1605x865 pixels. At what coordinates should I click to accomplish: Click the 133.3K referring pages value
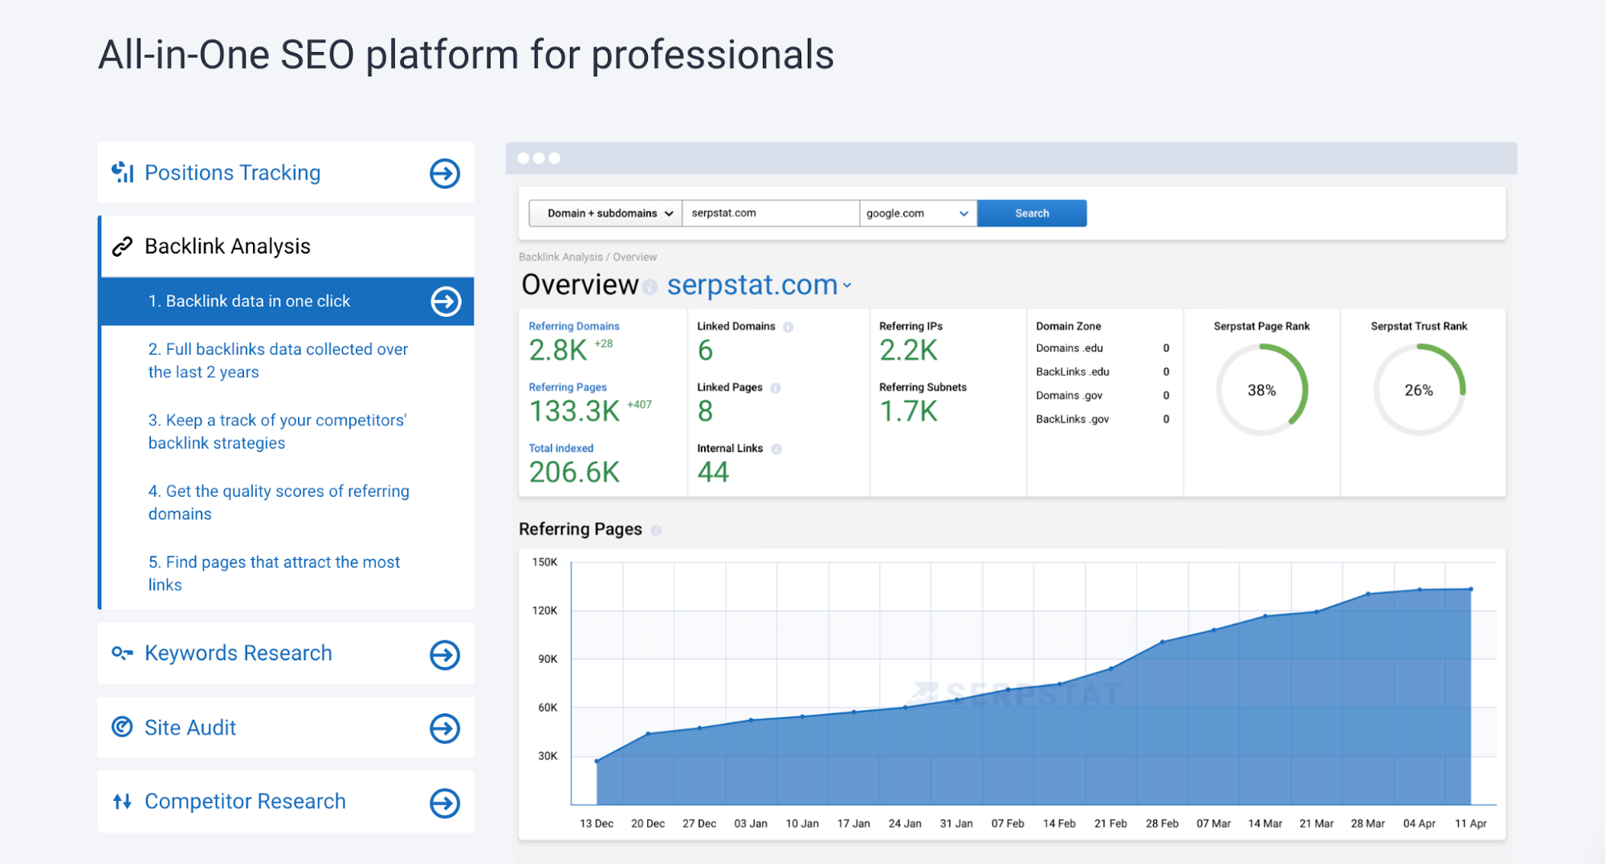coord(574,412)
